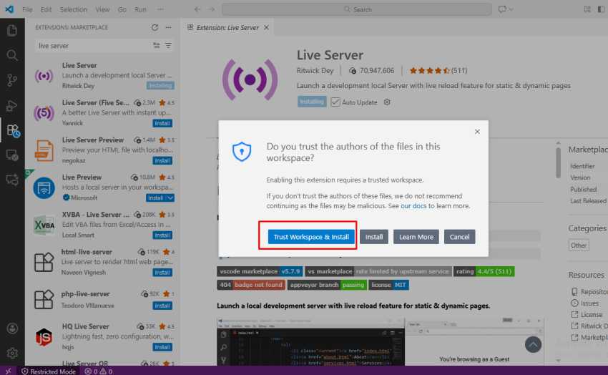Click the top Search command center bar
Viewport: 608px width, 375px height.
[357, 9]
